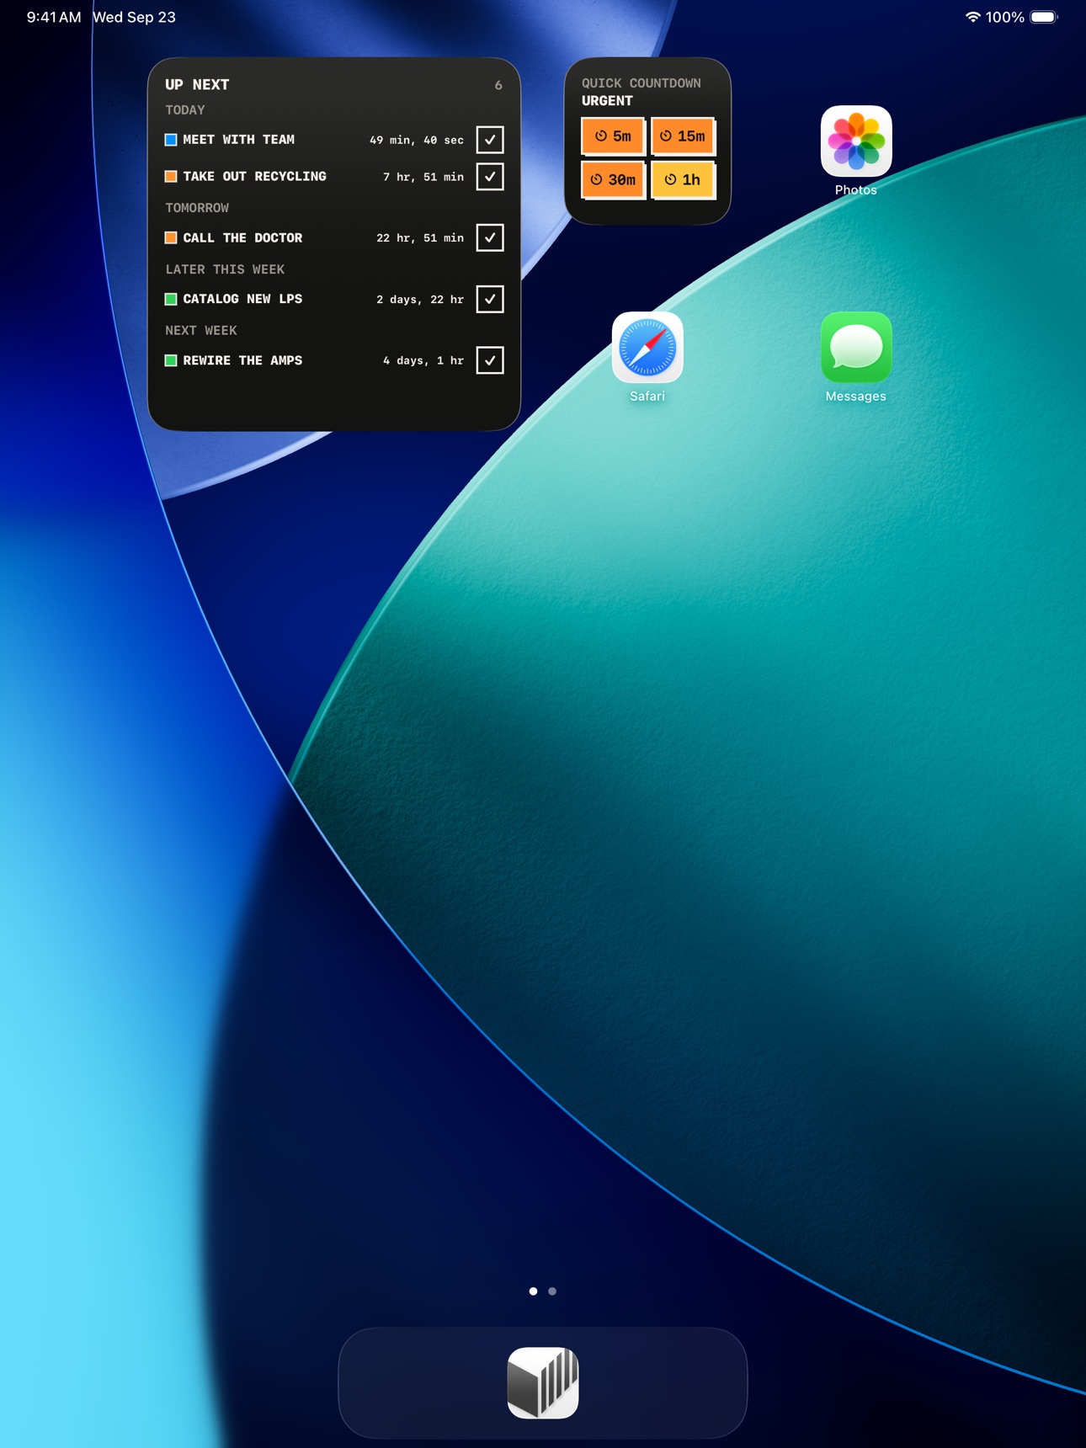Tap the 4 days, 1 hr remaining time
1086x1448 pixels.
423,360
